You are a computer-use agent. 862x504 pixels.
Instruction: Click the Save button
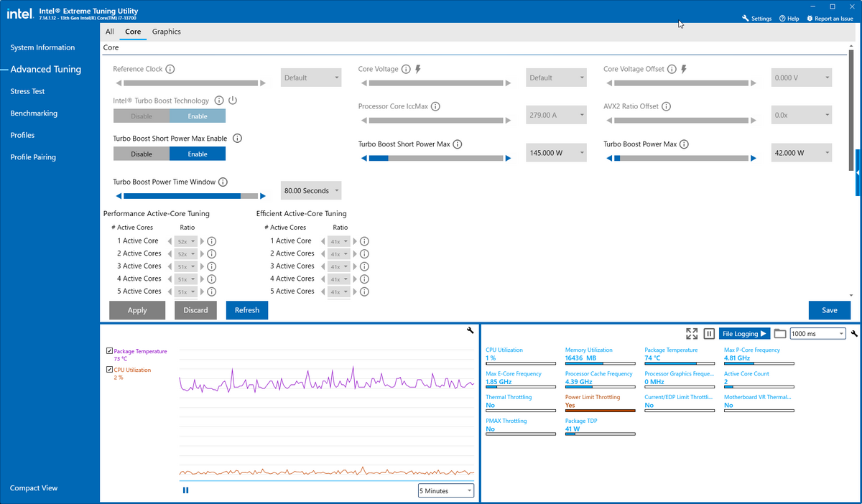(830, 310)
